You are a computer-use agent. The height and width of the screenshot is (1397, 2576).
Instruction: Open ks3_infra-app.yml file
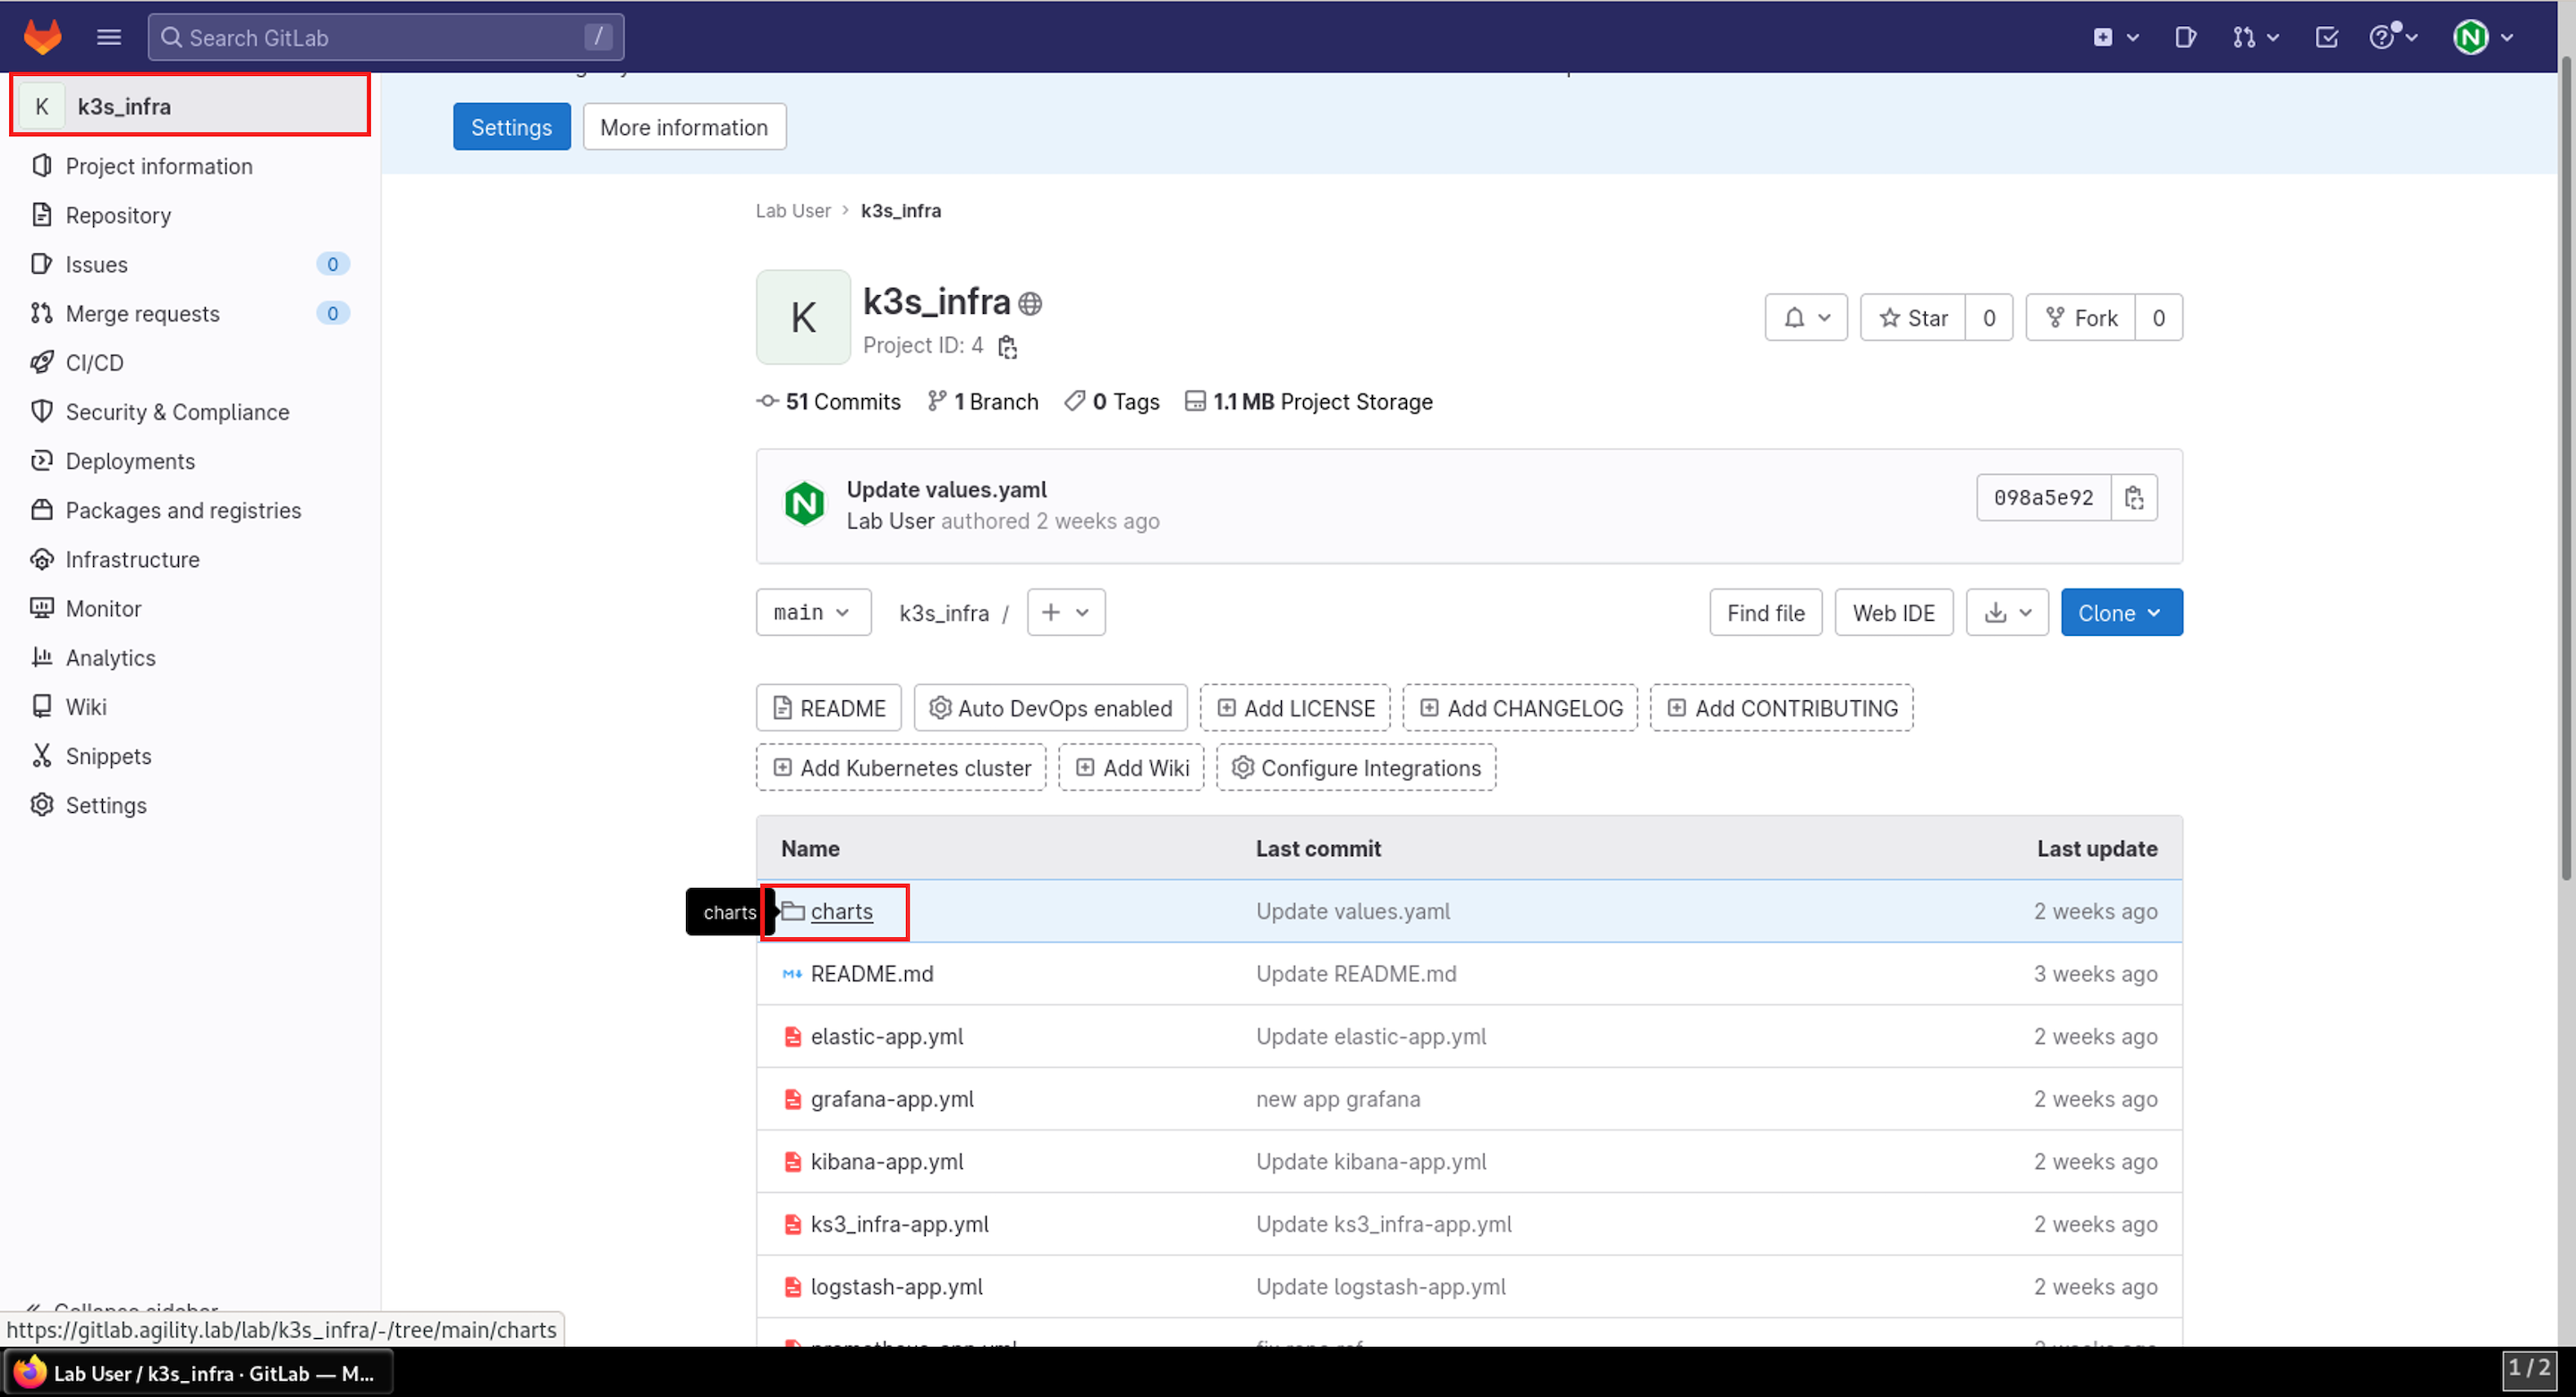(899, 1224)
